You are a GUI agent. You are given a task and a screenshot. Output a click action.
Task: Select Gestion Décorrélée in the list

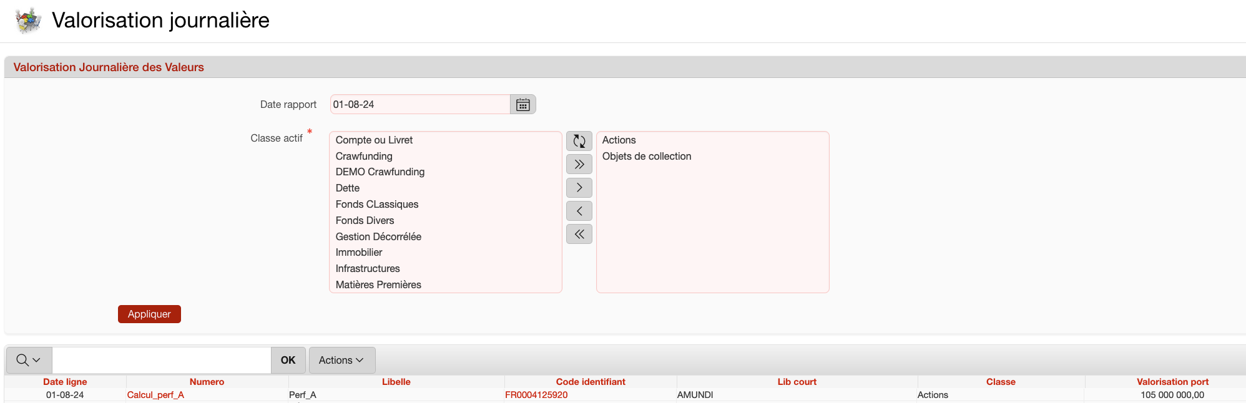click(378, 236)
